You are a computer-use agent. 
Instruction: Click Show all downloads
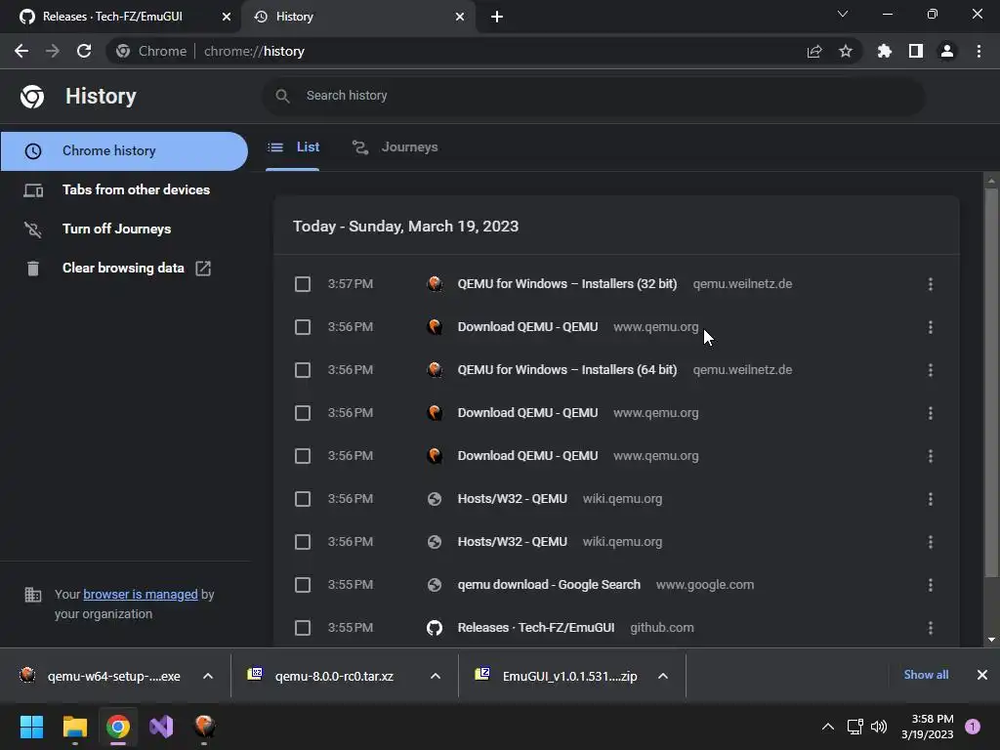(x=926, y=675)
